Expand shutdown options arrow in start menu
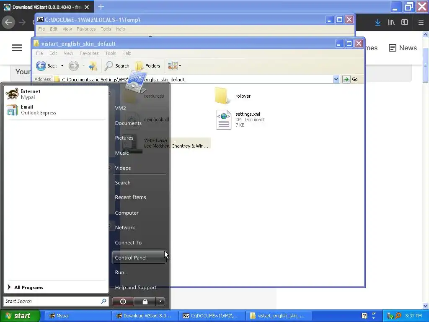The width and height of the screenshot is (429, 322). click(160, 301)
